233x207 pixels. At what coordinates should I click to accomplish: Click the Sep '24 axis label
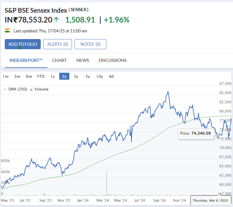tap(159, 200)
